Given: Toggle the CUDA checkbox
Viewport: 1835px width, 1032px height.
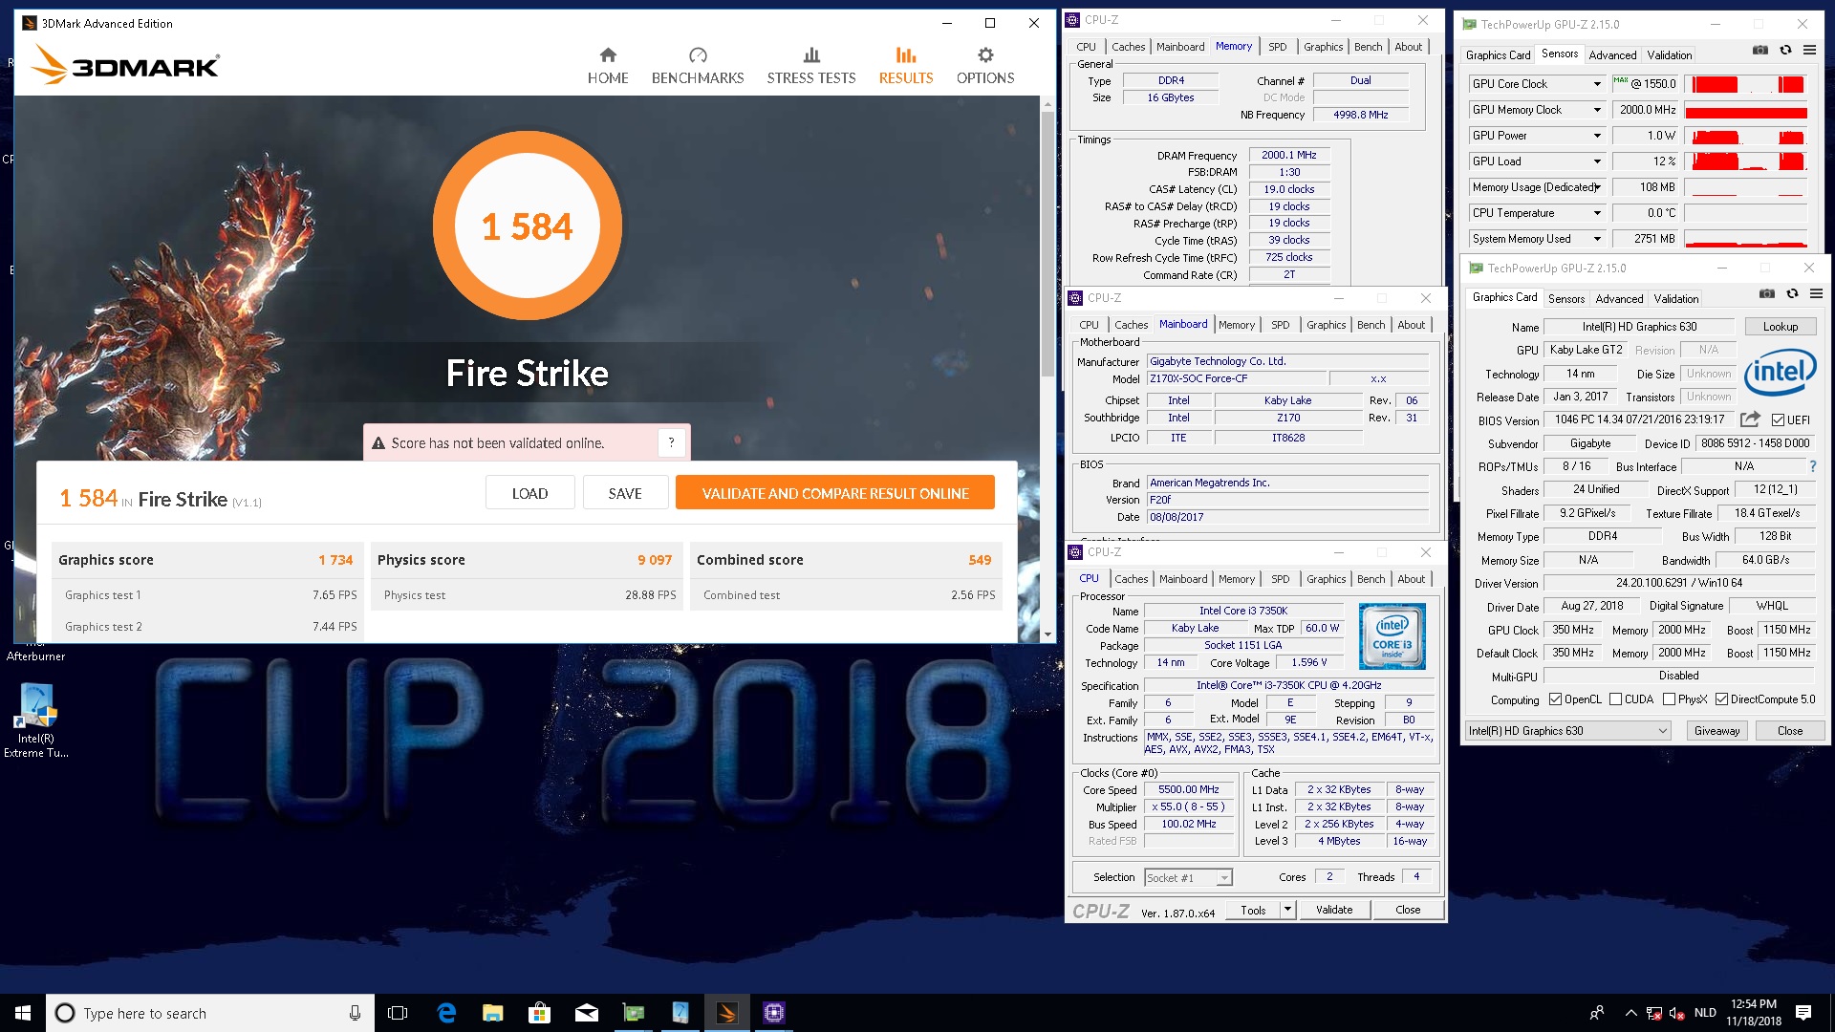Looking at the screenshot, I should pyautogui.click(x=1615, y=699).
